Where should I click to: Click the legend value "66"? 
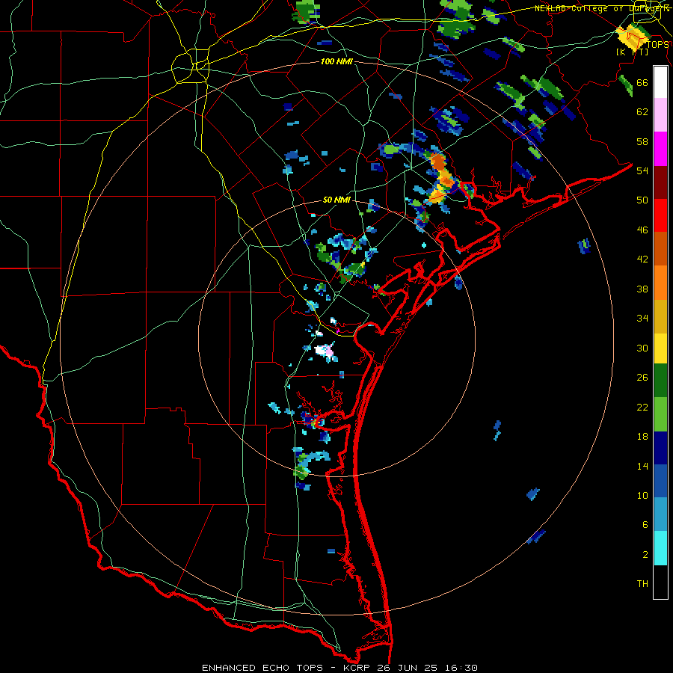642,83
